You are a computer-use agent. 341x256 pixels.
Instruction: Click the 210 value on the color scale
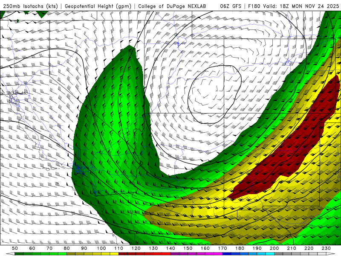[292, 248]
